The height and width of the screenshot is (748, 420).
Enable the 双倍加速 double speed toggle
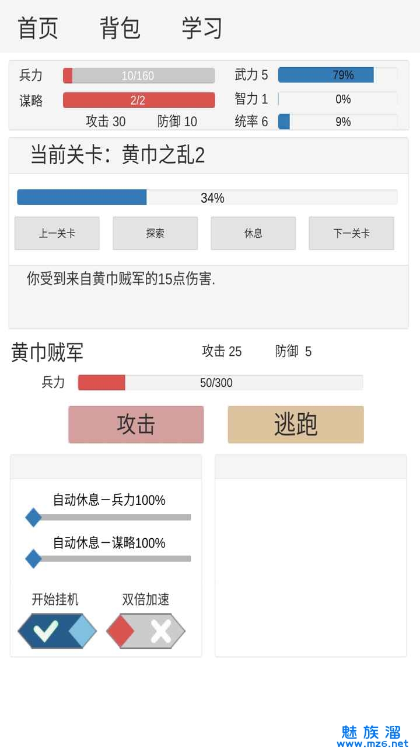[x=146, y=631]
